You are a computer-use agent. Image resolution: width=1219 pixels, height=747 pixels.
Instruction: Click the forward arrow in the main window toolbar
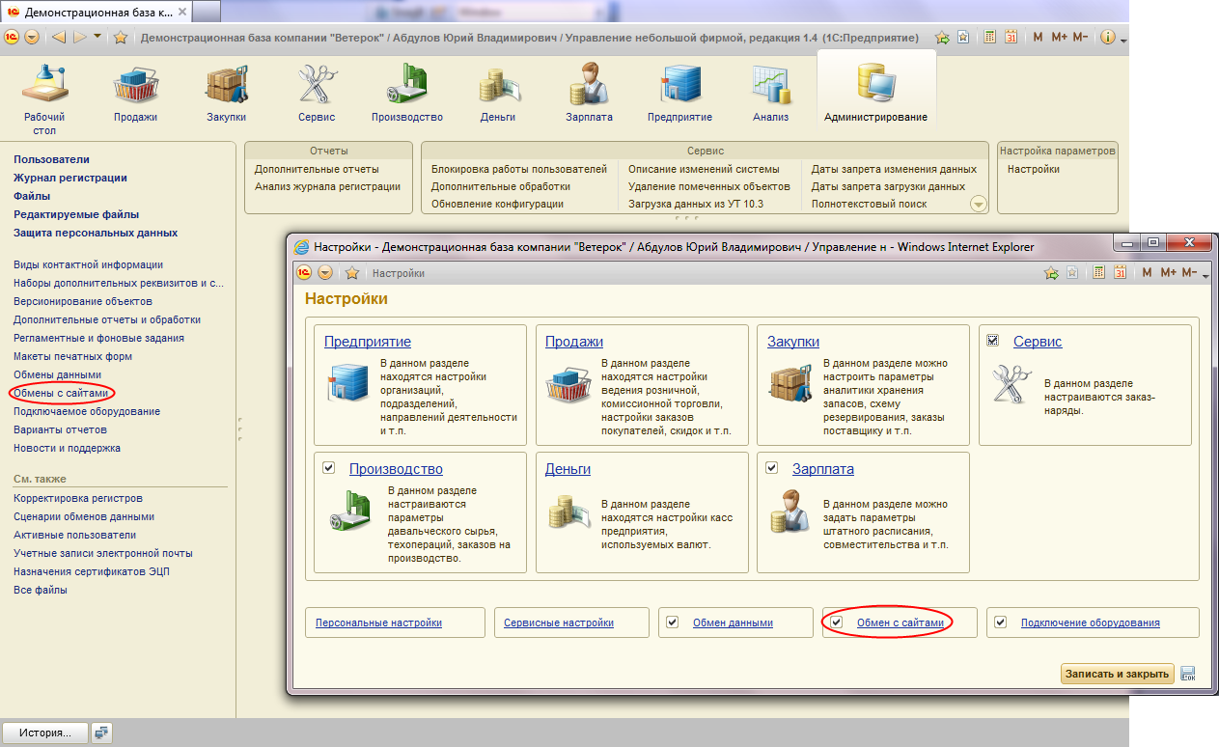click(x=80, y=38)
